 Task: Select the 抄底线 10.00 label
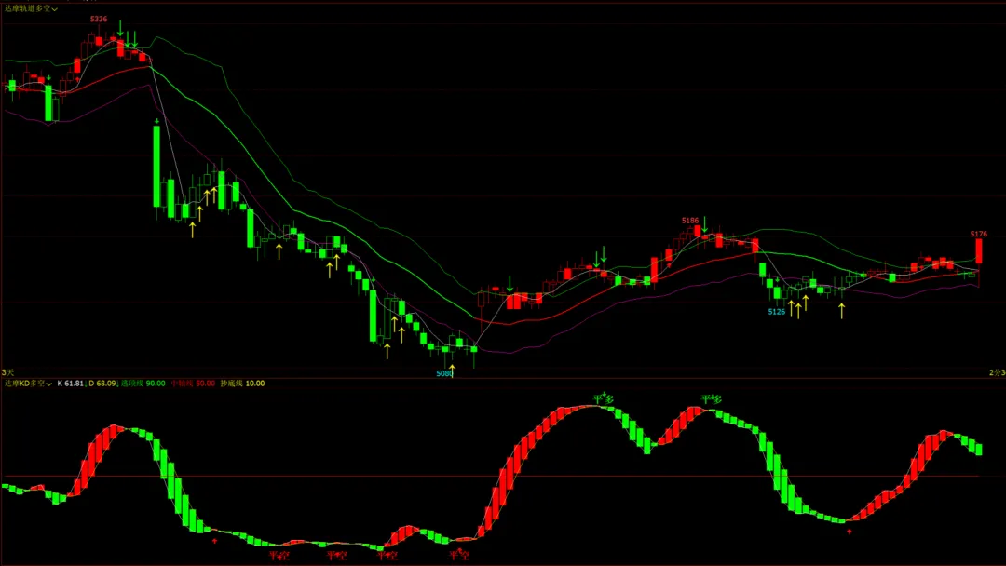pos(242,384)
